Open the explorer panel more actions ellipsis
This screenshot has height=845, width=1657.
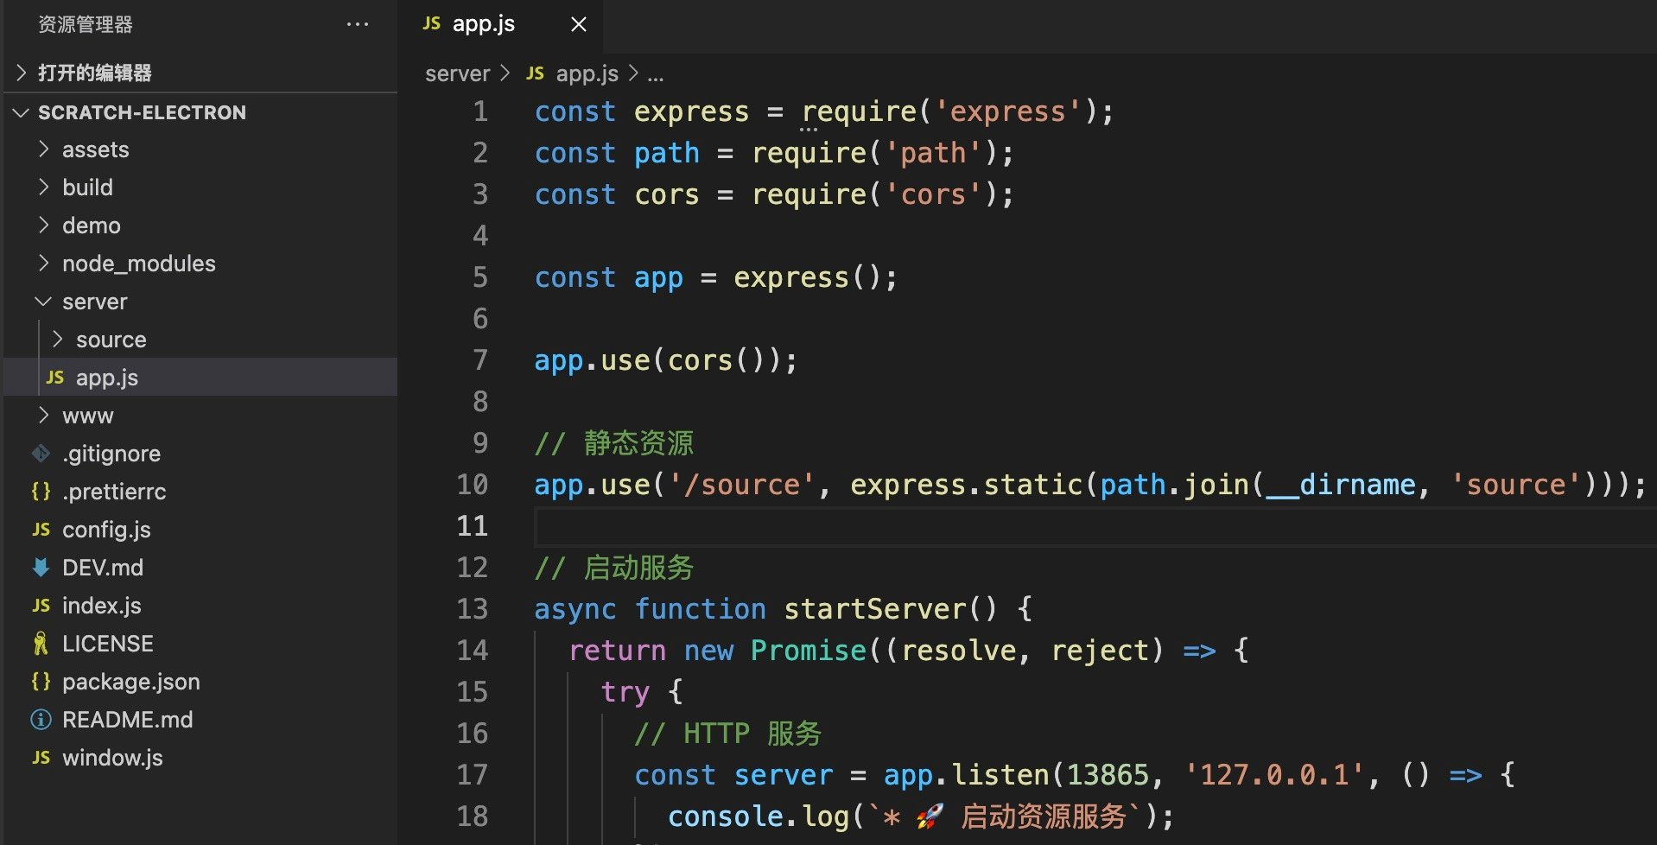[x=358, y=24]
